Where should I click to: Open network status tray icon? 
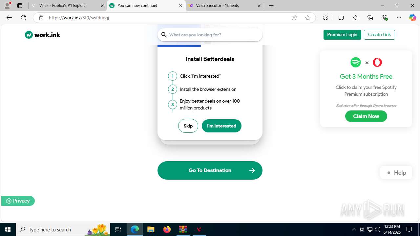click(370, 229)
